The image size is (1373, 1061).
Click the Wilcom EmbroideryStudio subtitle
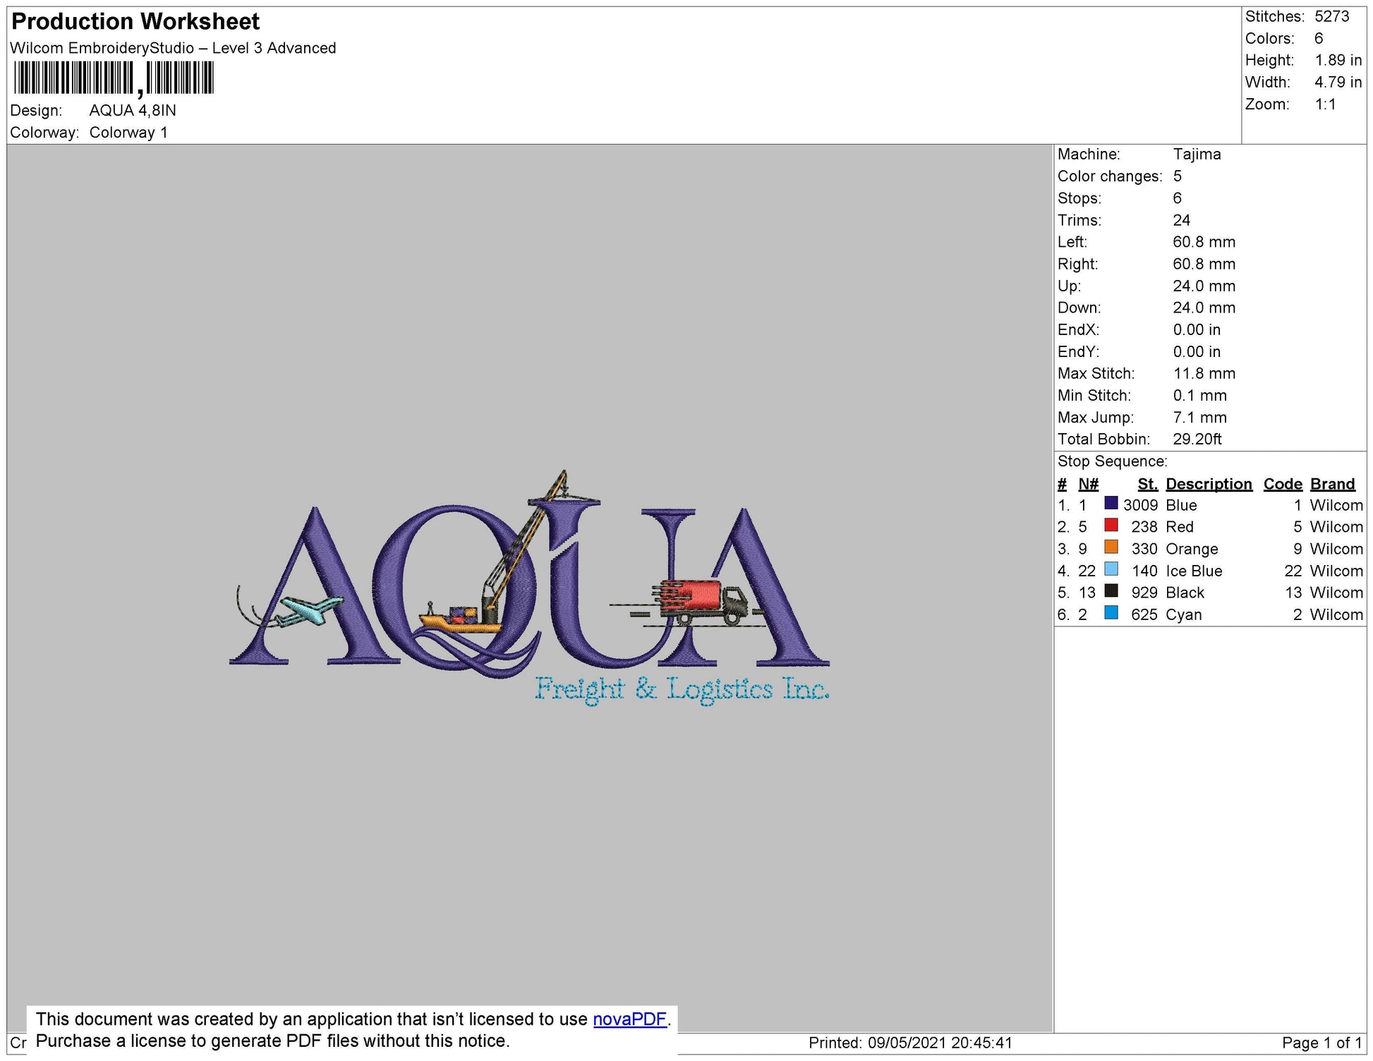pyautogui.click(x=173, y=48)
